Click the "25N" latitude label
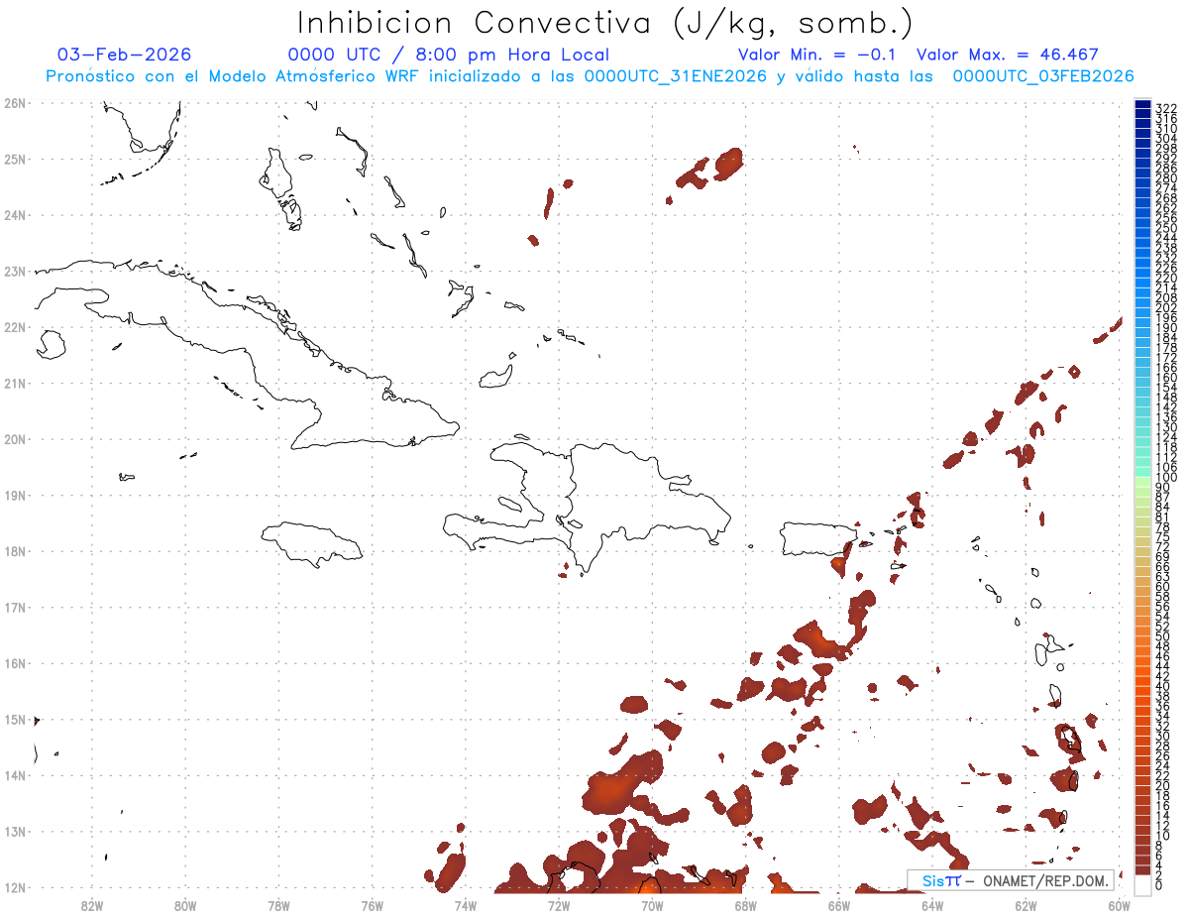 [15, 159]
